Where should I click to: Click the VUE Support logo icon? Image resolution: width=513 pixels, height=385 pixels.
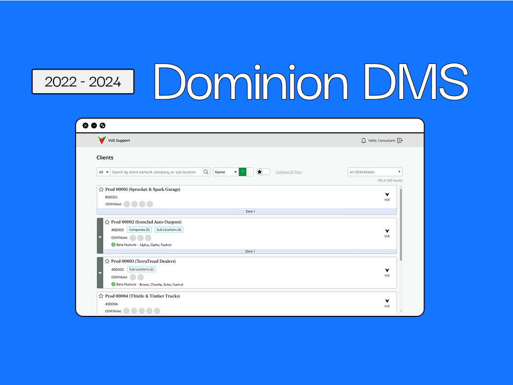(x=102, y=140)
